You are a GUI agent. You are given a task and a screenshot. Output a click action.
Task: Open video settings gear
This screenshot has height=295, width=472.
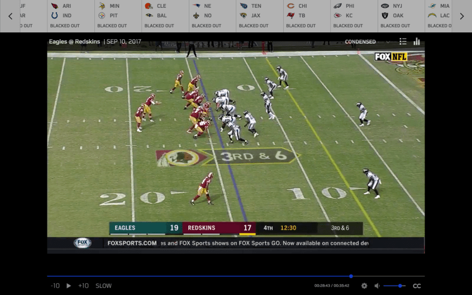tap(364, 286)
